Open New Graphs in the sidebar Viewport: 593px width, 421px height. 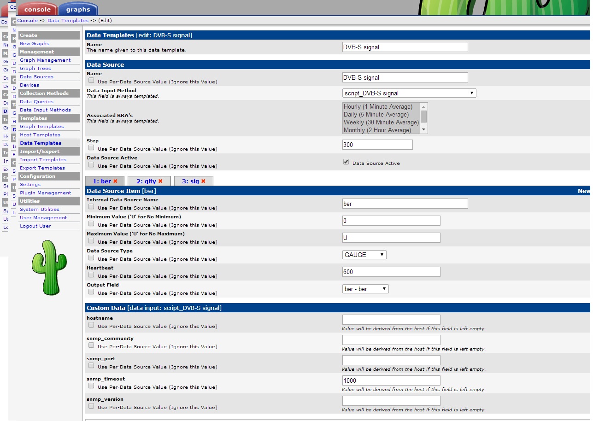[35, 44]
